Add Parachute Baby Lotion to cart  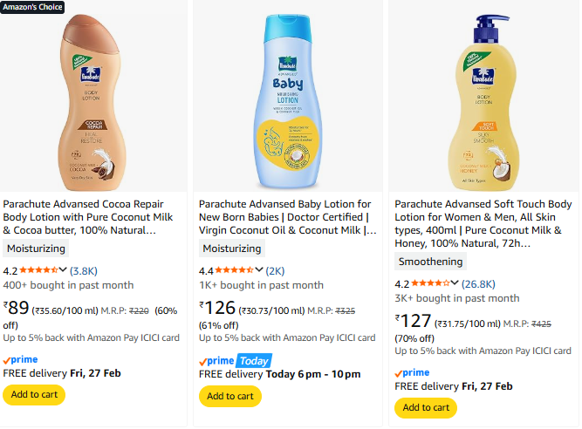pos(230,396)
